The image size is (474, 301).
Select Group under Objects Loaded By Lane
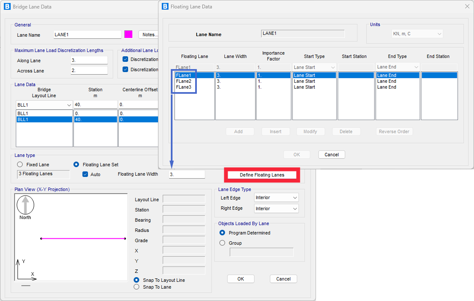pos(222,243)
